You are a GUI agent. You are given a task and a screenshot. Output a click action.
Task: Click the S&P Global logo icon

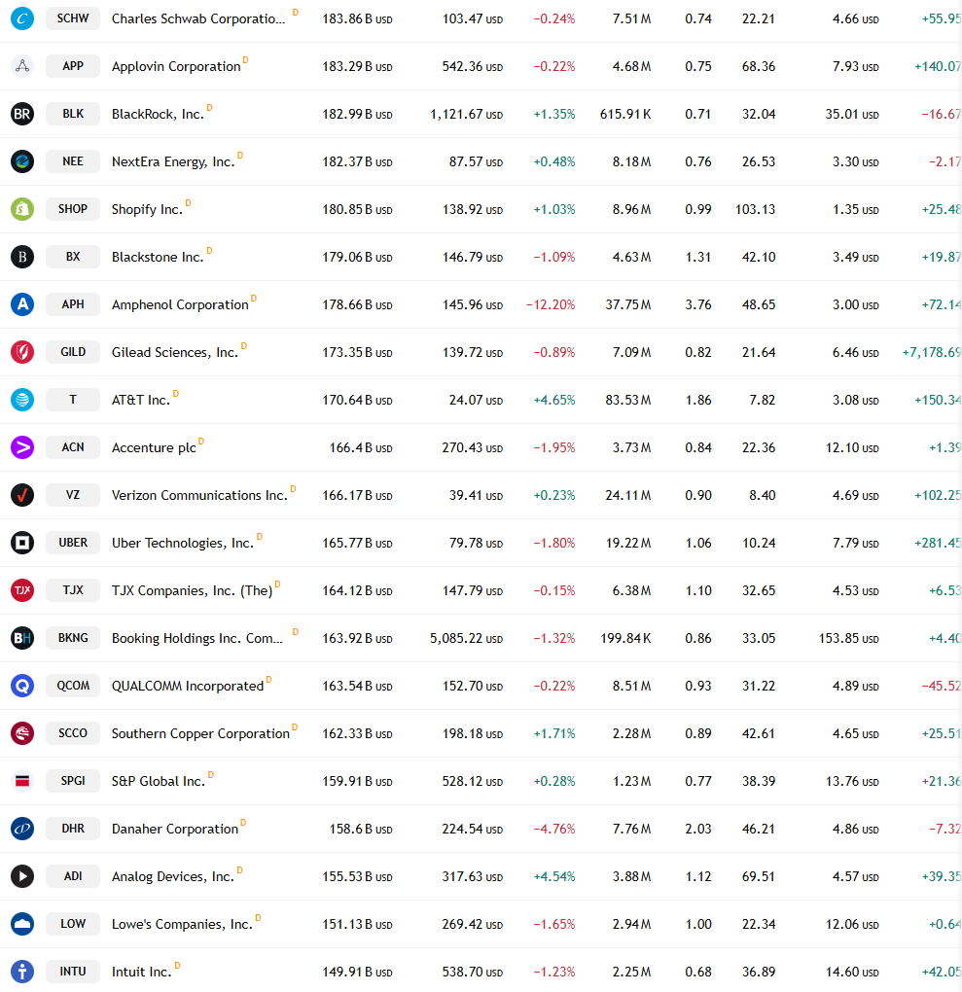point(22,781)
